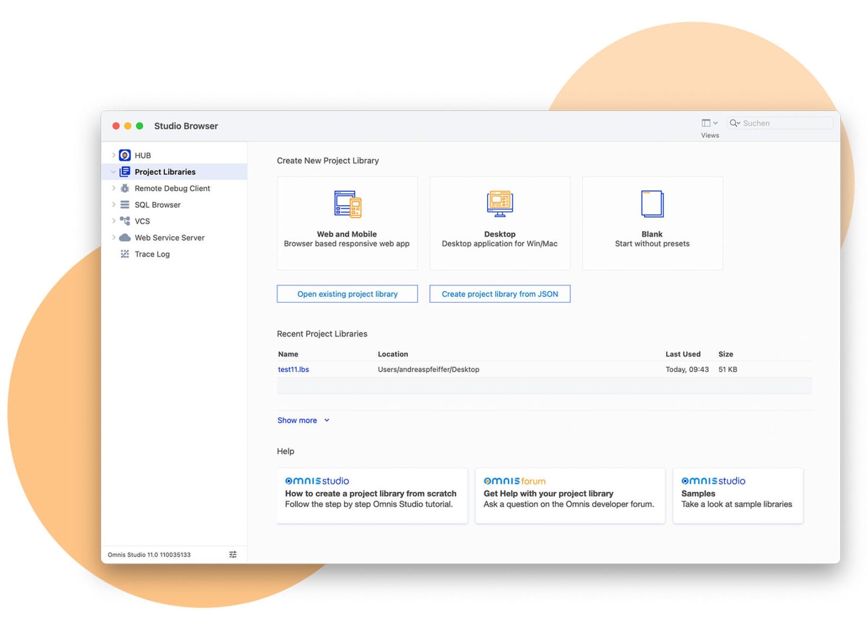Choose Web and Mobile template title
The width and height of the screenshot is (868, 625).
(x=347, y=234)
